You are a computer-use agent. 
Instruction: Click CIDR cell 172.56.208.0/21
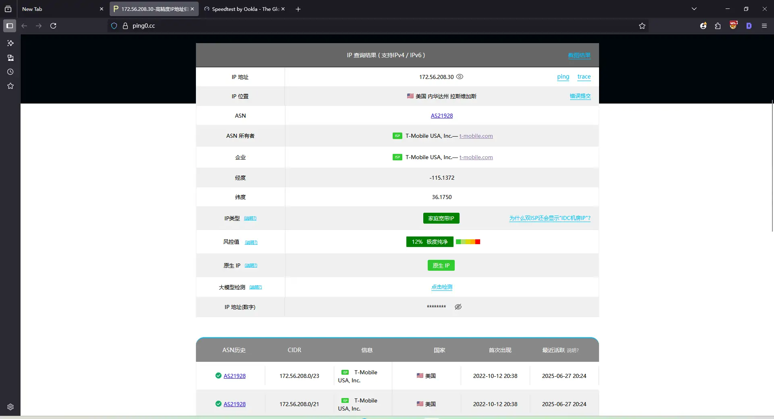coord(299,404)
